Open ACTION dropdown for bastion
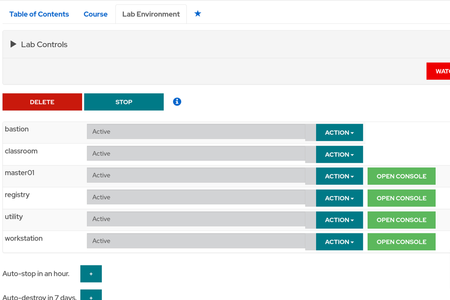This screenshot has width=450, height=300. 339,132
